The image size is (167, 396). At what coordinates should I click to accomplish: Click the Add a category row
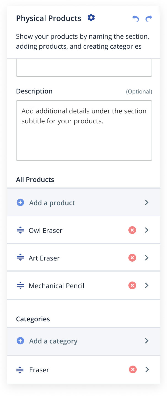tap(84, 342)
